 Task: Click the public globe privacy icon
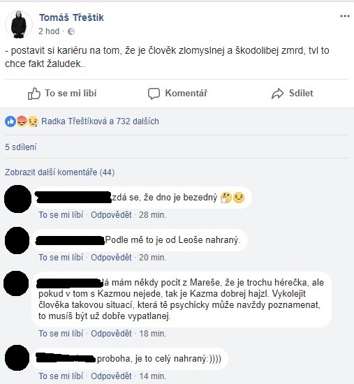tap(71, 31)
